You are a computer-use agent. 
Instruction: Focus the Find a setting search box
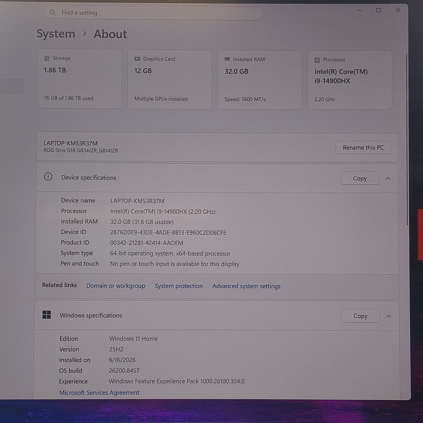(x=153, y=13)
